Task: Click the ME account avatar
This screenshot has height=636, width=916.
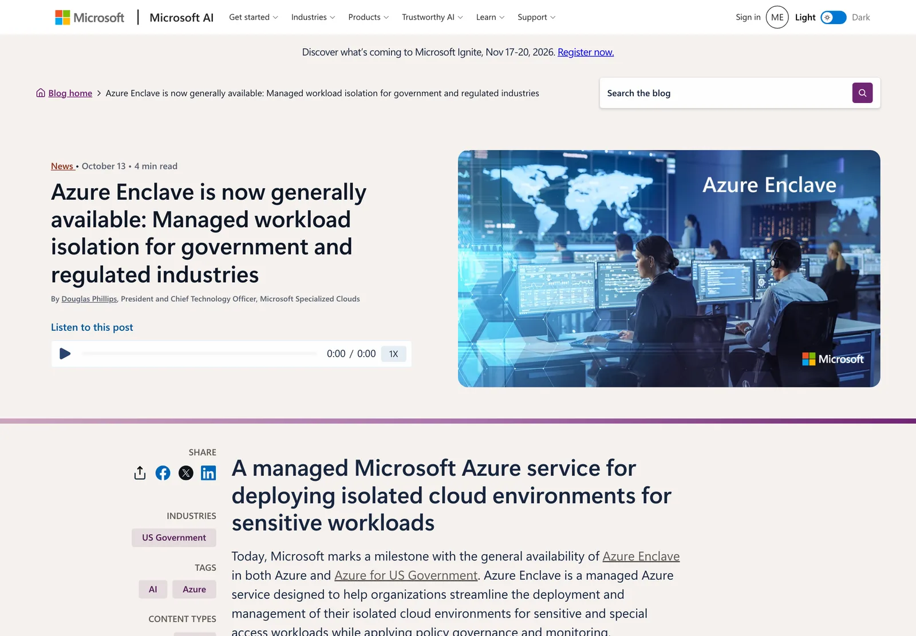Action: (x=777, y=17)
